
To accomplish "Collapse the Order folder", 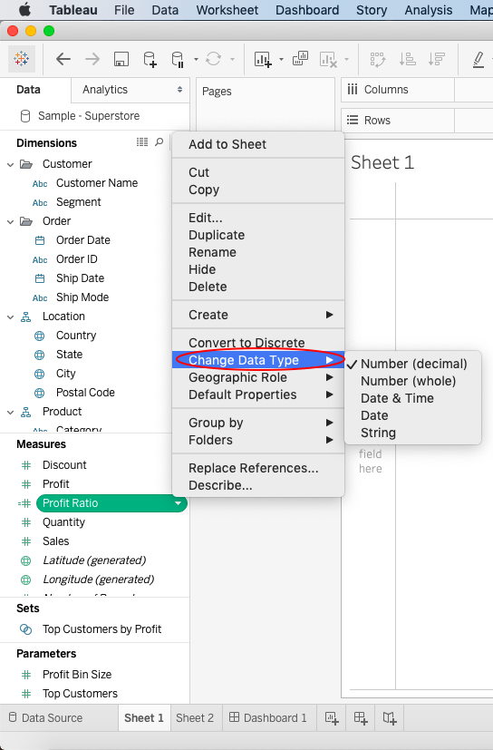I will pyautogui.click(x=11, y=221).
